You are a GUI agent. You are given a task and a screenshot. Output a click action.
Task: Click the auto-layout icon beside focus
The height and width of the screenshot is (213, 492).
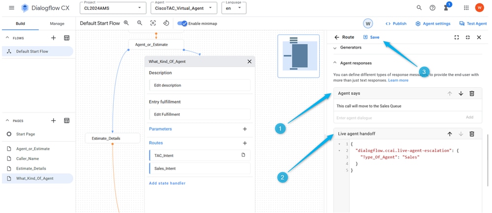[166, 23]
